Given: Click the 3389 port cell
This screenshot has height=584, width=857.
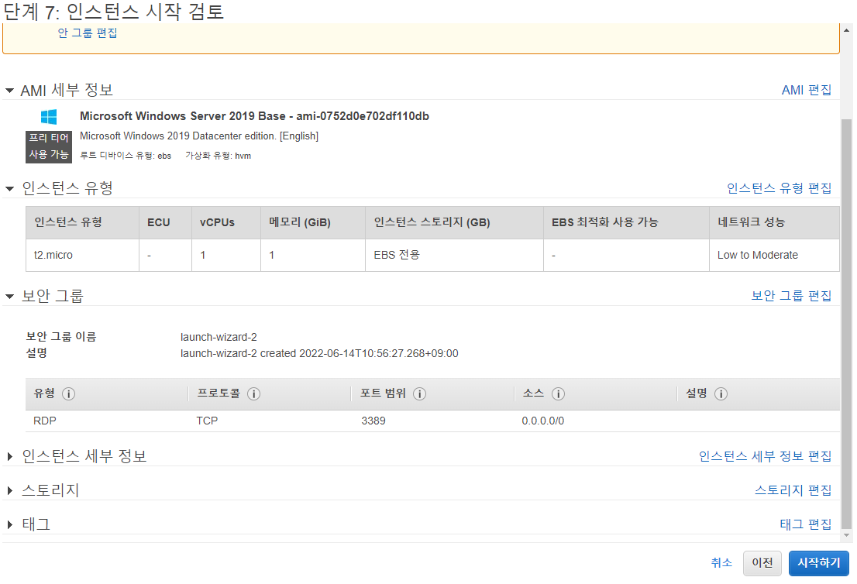Looking at the screenshot, I should pos(373,421).
